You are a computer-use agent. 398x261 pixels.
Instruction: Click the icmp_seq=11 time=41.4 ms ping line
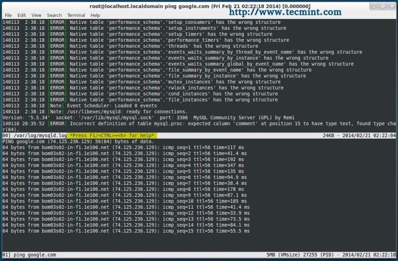click(126, 207)
